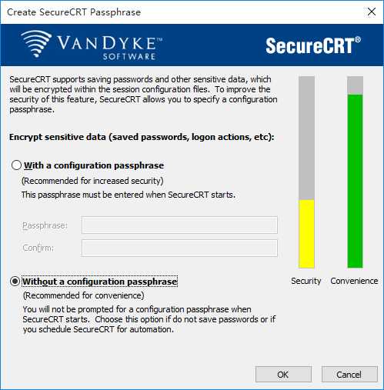Screen dimensions: 384x390
Task: Click inside the Confirm input field
Action: [179, 248]
